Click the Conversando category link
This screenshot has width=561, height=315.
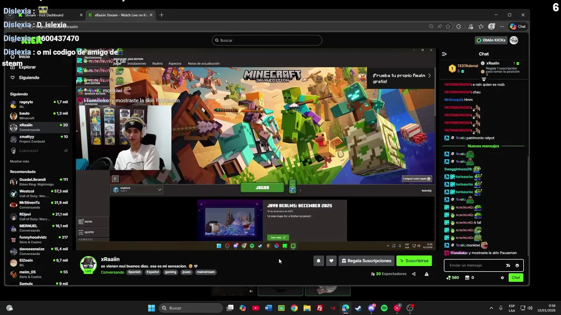[112, 272]
